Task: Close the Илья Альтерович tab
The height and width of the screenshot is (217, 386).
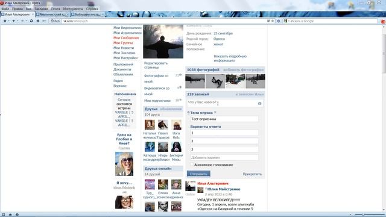Action: tap(33, 14)
